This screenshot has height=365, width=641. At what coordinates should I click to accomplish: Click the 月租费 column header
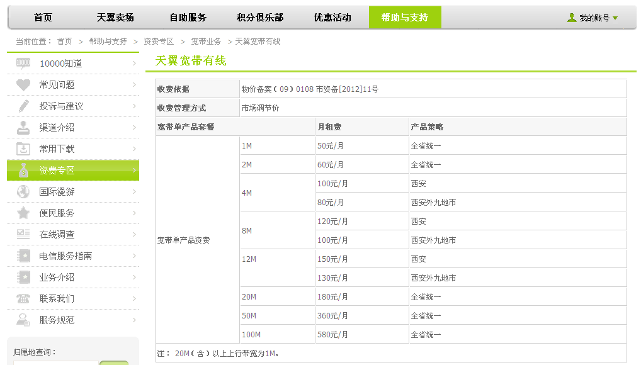329,126
